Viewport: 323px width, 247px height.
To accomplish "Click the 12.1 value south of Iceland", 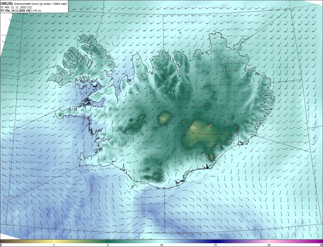I will (143, 211).
